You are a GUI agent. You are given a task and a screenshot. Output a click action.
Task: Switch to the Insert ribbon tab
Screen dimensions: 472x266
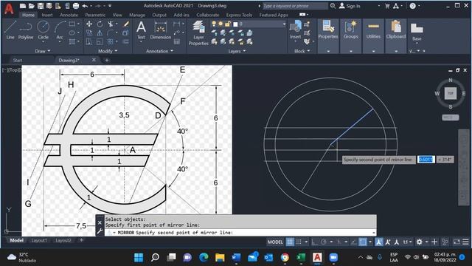(47, 15)
